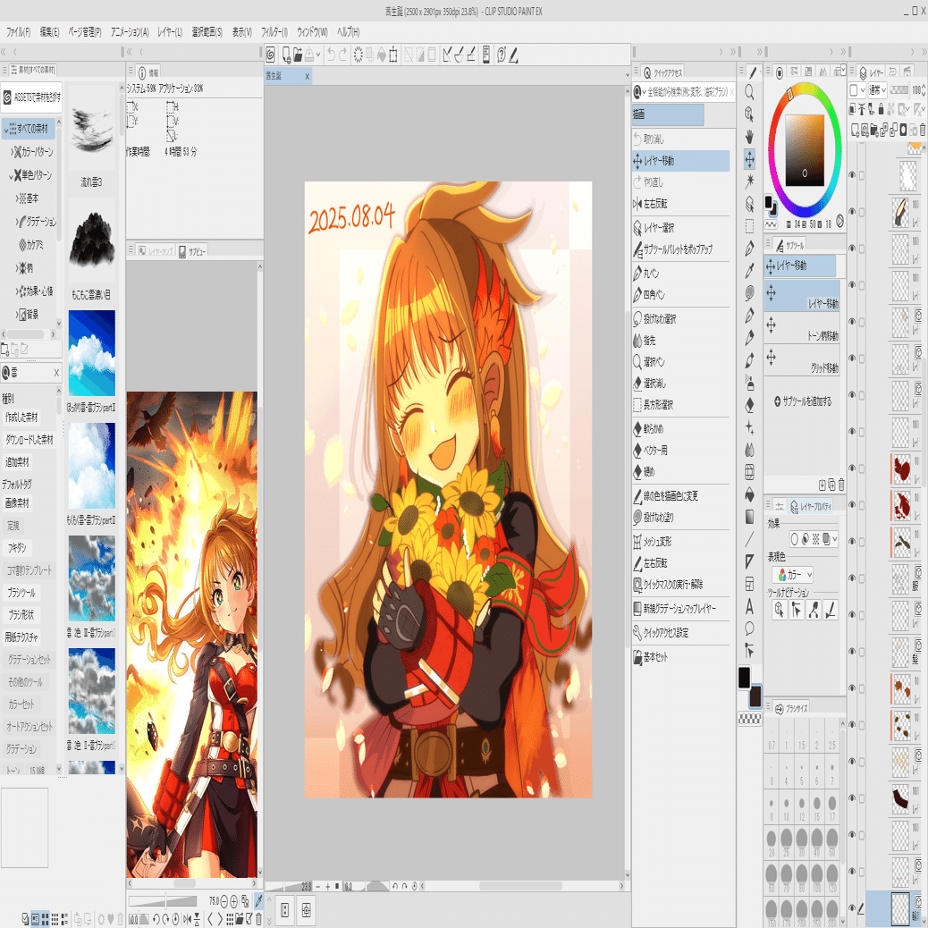This screenshot has height=928, width=928.
Task: Expand the 効果・心情 material folder
Action: 17,291
